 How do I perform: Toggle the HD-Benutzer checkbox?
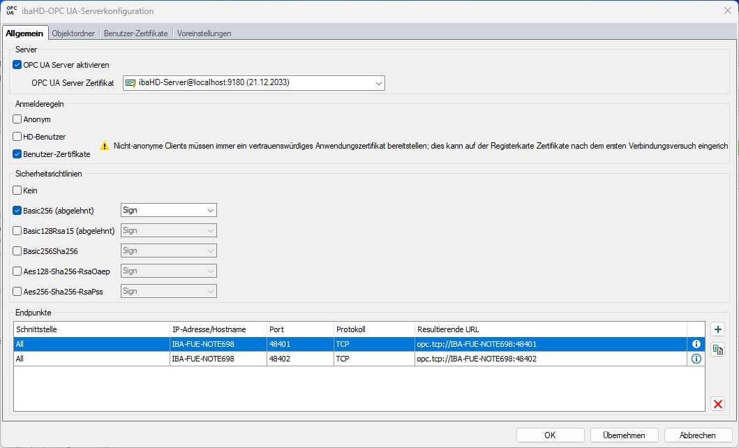point(17,137)
